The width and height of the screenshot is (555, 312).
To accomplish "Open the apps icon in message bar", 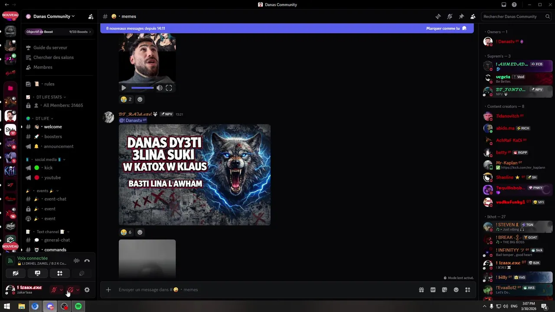I will pyautogui.click(x=467, y=290).
